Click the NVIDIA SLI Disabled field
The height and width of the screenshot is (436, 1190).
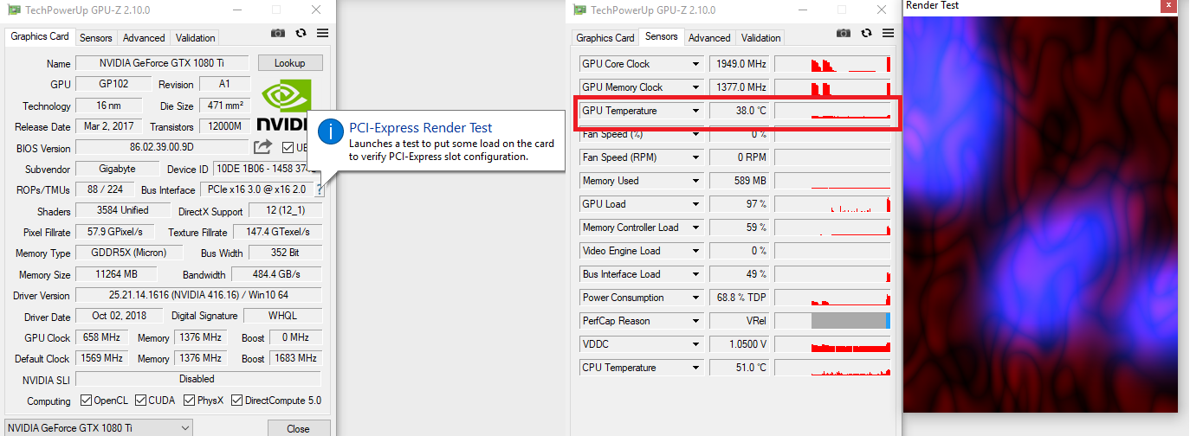pos(198,379)
